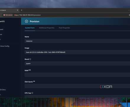Click the Disk Quota input field

pyautogui.click(x=77, y=86)
